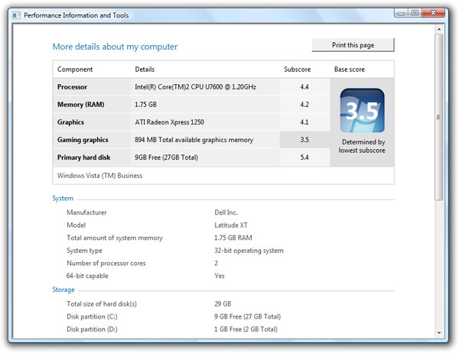Click the Windows Vista (TM) Business text
This screenshot has height=353, width=459.
coord(99,176)
